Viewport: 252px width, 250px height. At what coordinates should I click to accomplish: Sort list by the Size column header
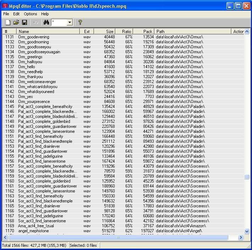[x=105, y=32]
